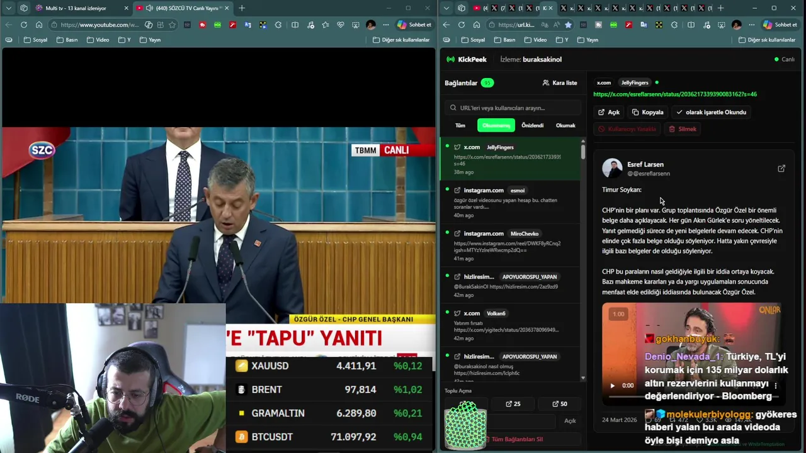806x453 pixels.
Task: Click the KickPeek logo icon
Action: coord(450,59)
